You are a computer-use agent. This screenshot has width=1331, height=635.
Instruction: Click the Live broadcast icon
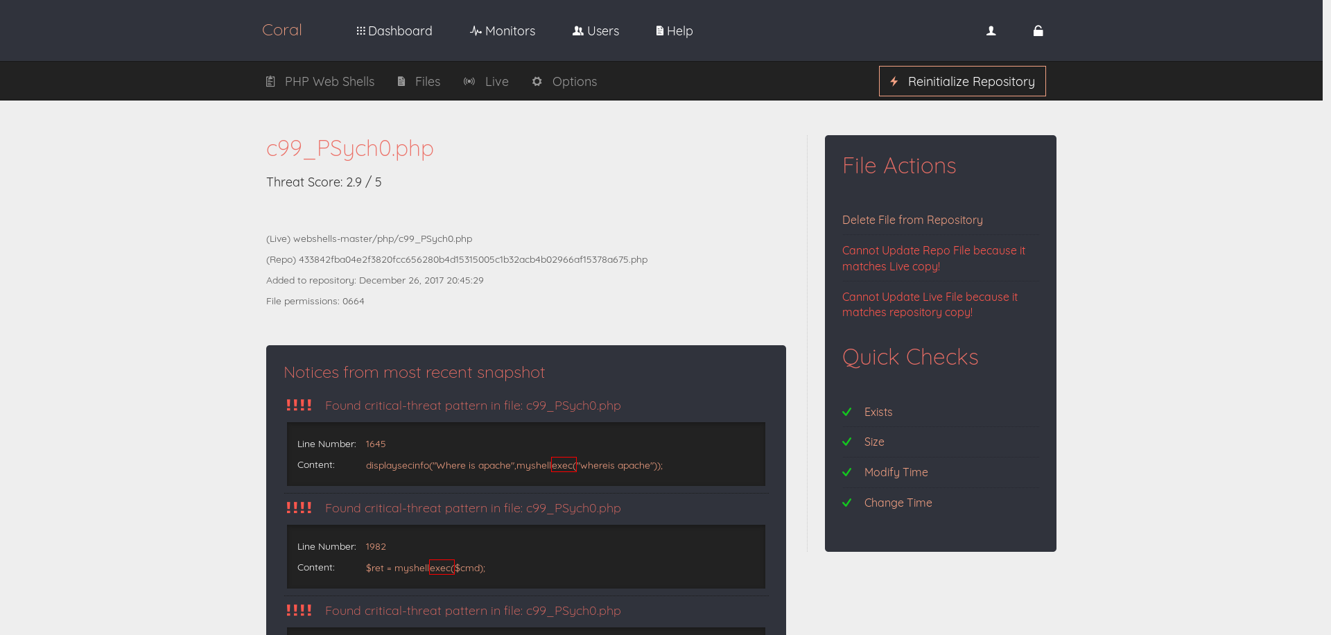pos(469,82)
